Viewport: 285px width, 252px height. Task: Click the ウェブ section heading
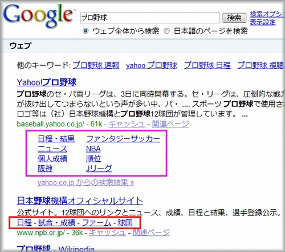(x=21, y=46)
